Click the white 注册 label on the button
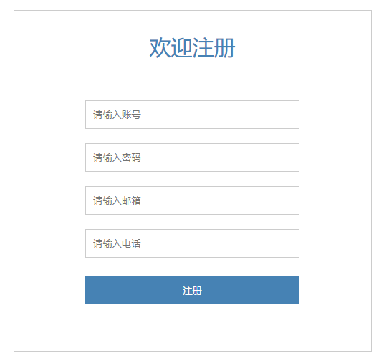The image size is (379, 358). pyautogui.click(x=192, y=291)
